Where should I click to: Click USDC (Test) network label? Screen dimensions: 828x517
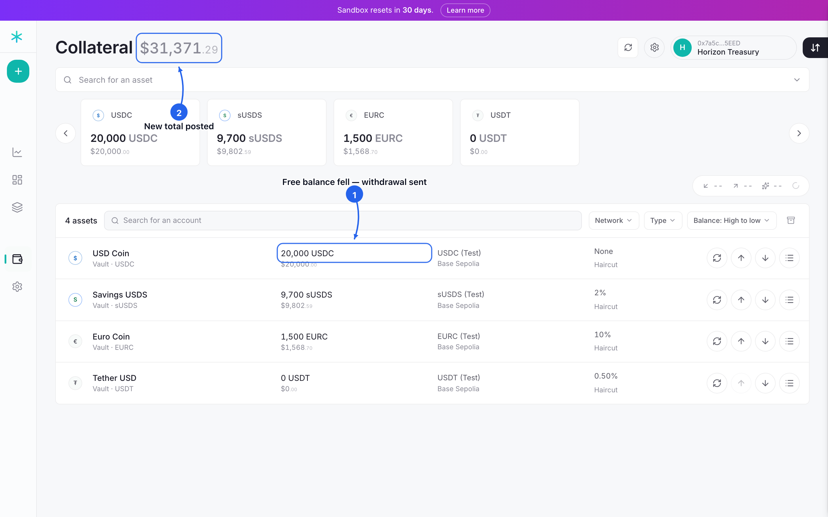(x=459, y=253)
